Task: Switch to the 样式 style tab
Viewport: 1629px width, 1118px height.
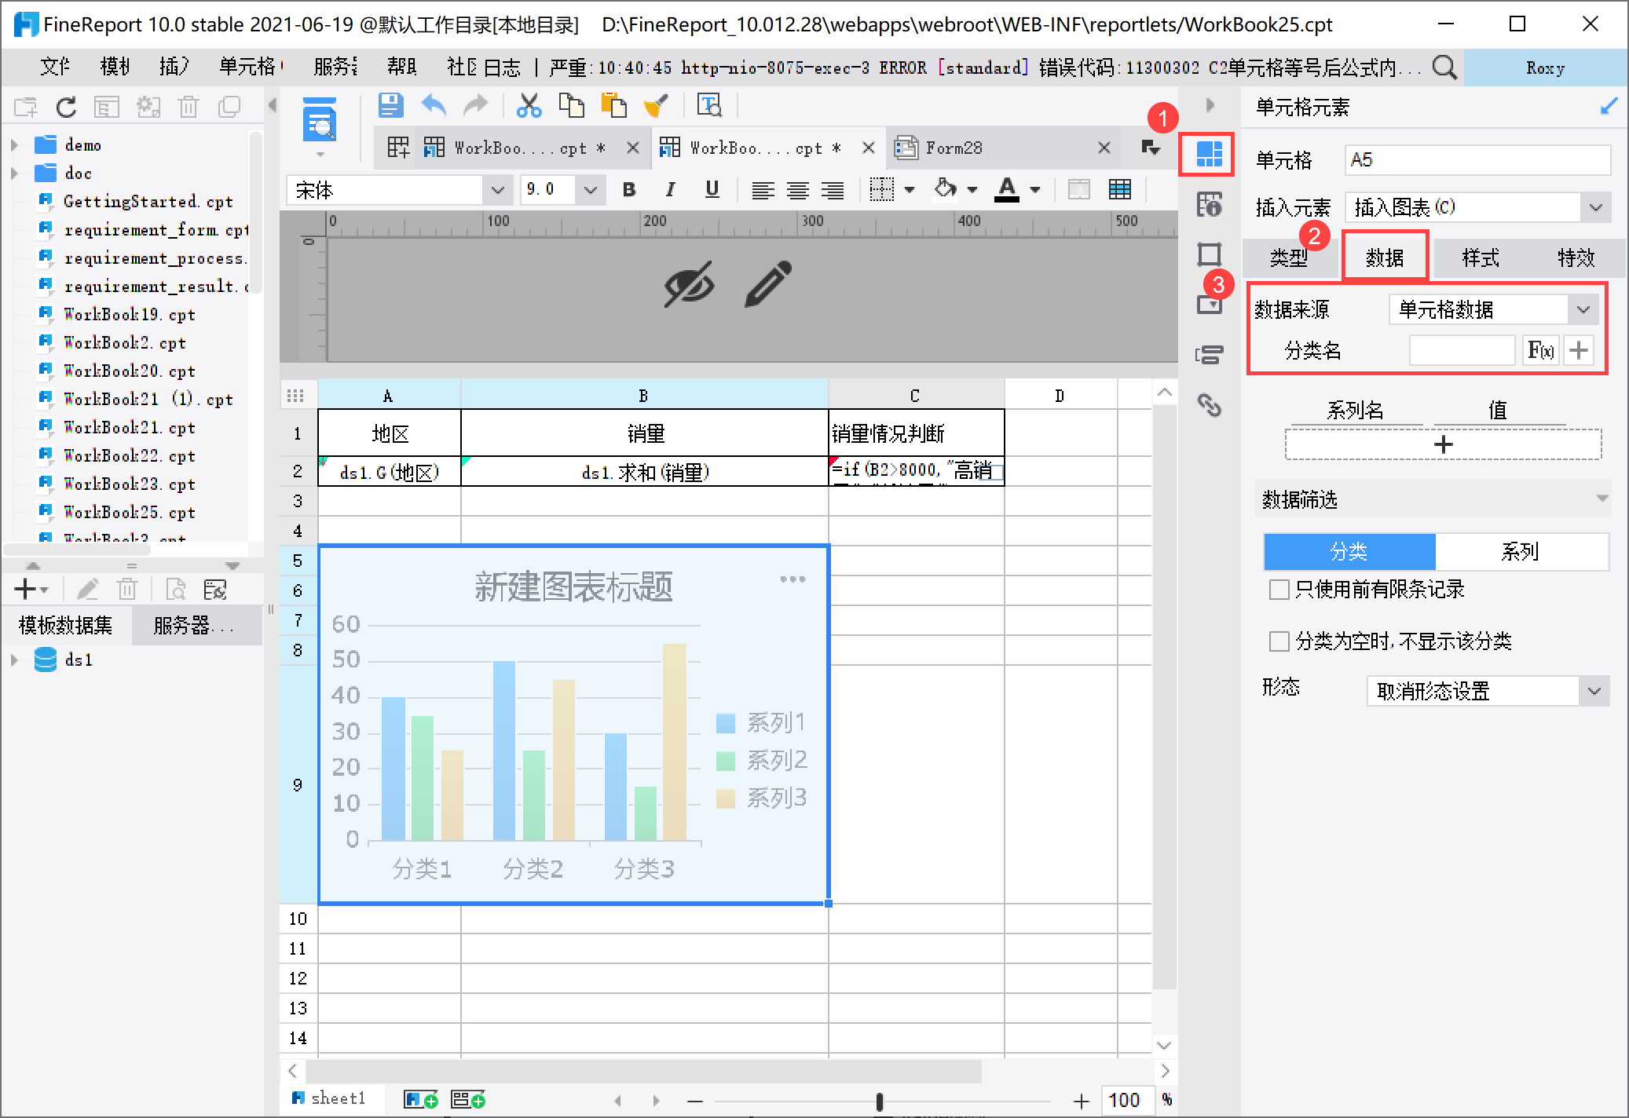Action: [x=1480, y=258]
